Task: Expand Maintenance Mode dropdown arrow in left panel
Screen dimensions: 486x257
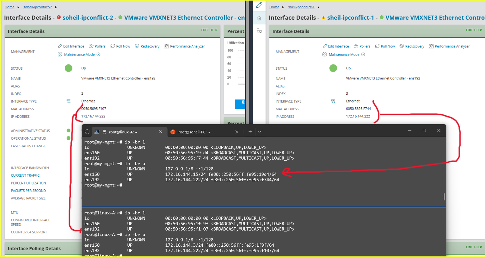Action: click(x=99, y=54)
